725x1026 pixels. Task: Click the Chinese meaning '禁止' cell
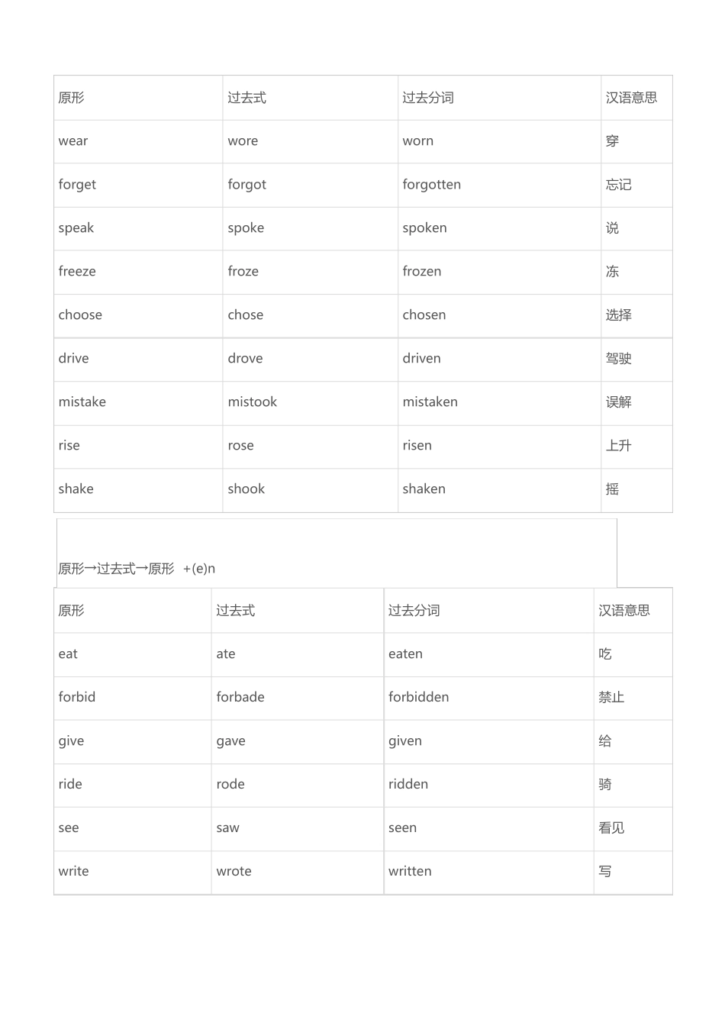click(611, 698)
